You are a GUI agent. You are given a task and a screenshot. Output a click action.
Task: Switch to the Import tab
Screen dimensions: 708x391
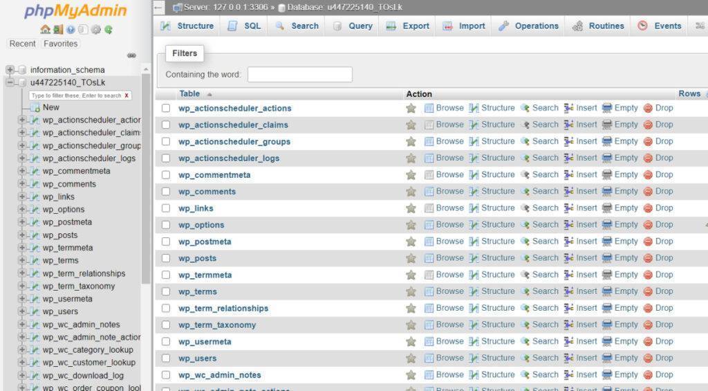(464, 26)
